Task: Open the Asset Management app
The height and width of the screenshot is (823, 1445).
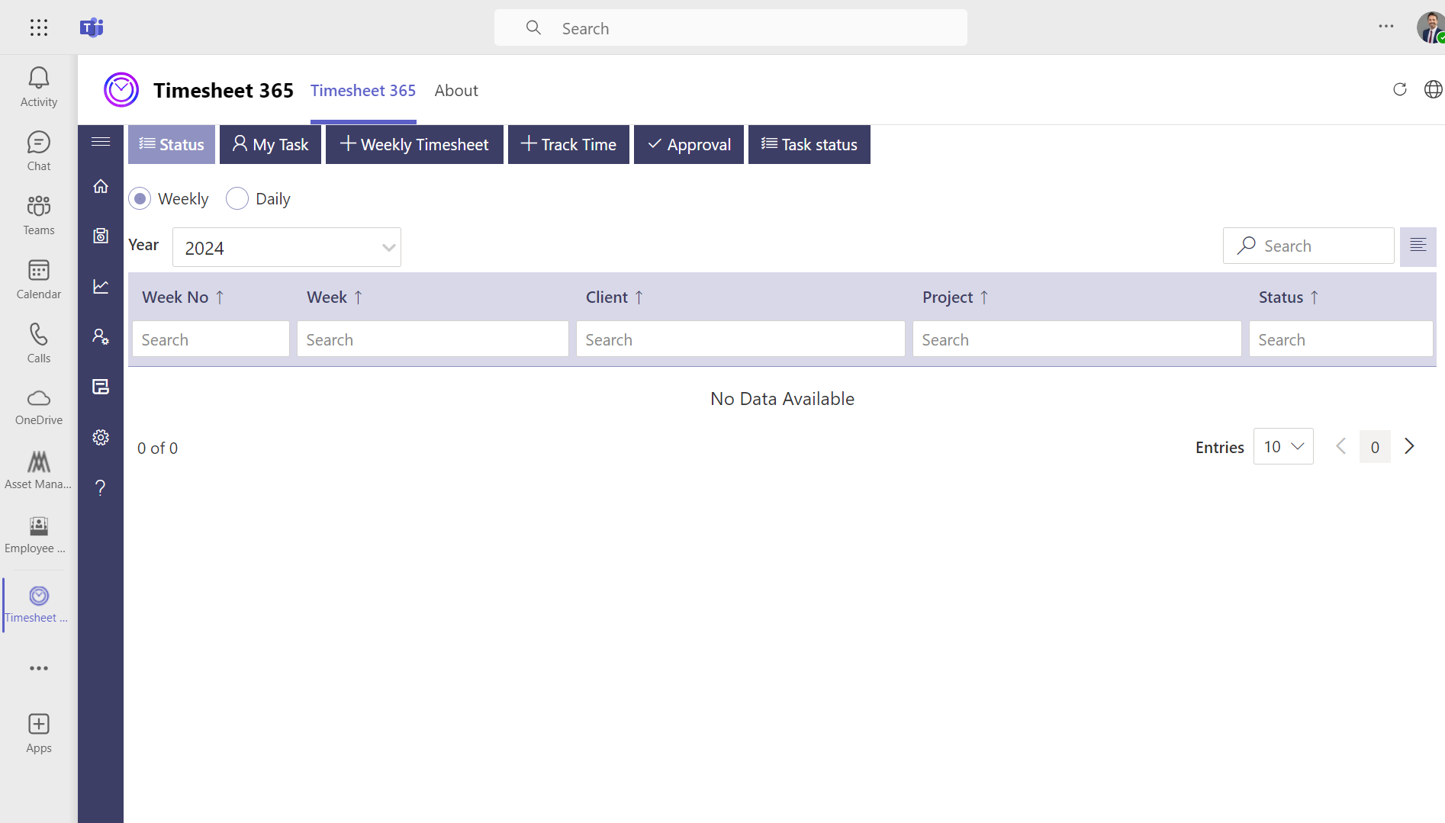Action: click(39, 471)
